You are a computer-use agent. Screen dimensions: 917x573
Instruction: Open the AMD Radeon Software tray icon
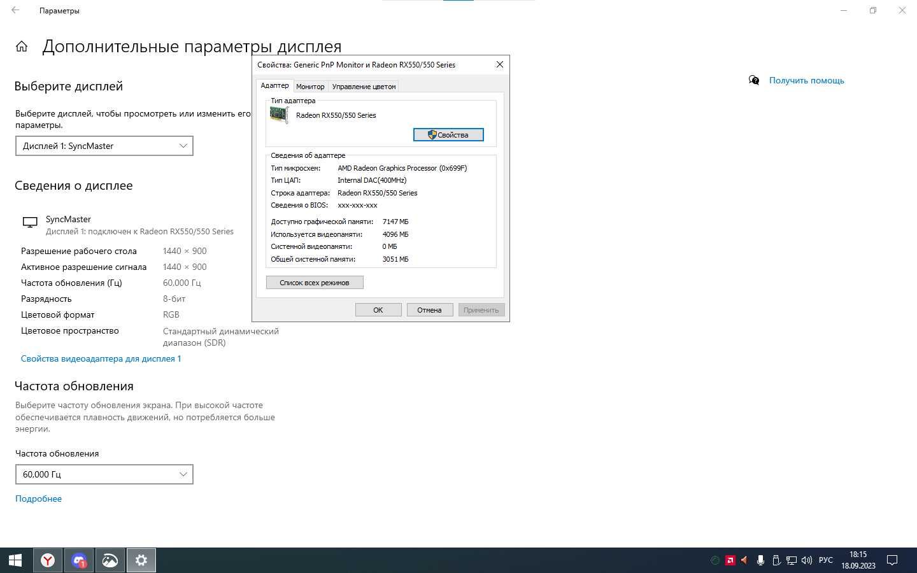(730, 560)
